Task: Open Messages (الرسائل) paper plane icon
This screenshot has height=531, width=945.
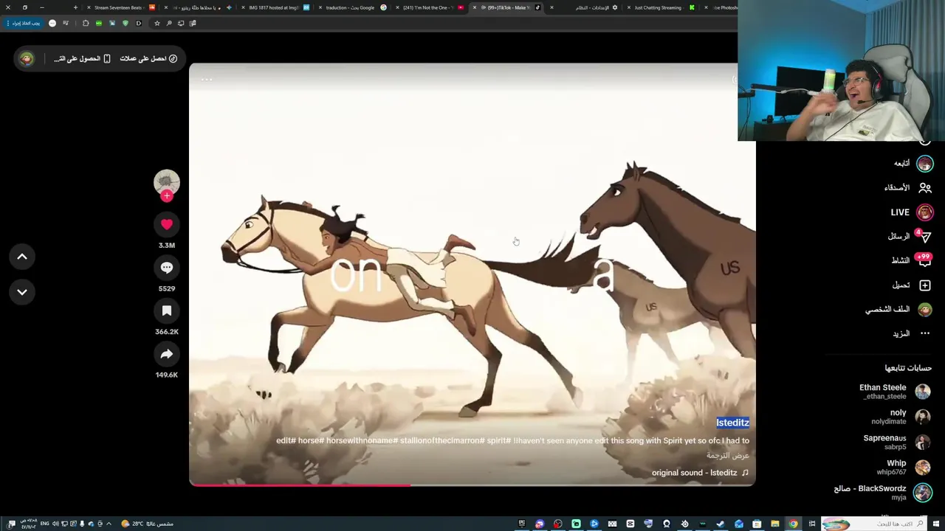Action: click(x=925, y=237)
